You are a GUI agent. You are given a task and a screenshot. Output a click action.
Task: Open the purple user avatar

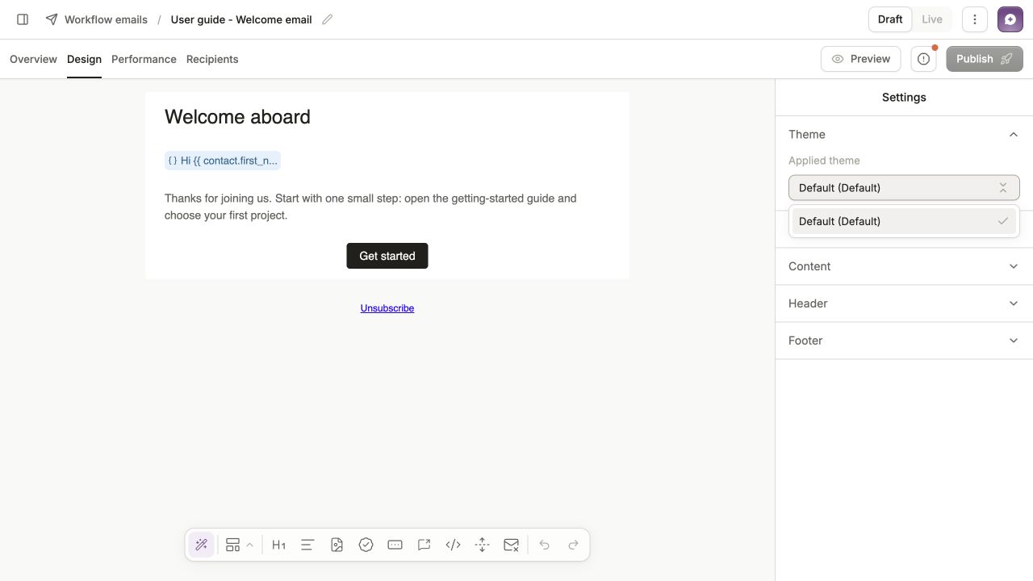coord(1010,19)
